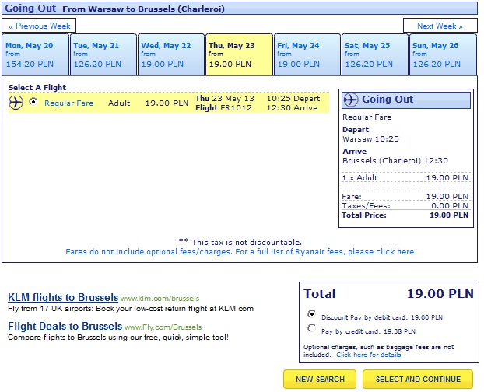Switch to Tue, May 21 date tab

click(x=103, y=55)
